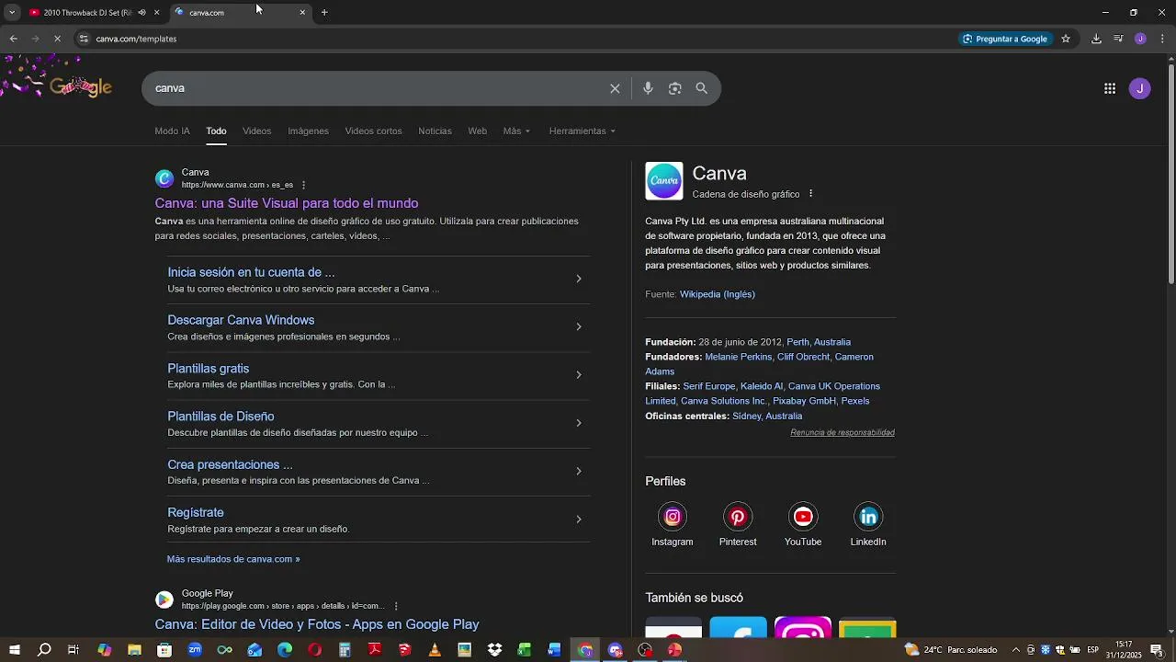Click Preguntar a Google button
The height and width of the screenshot is (662, 1176).
point(1005,39)
